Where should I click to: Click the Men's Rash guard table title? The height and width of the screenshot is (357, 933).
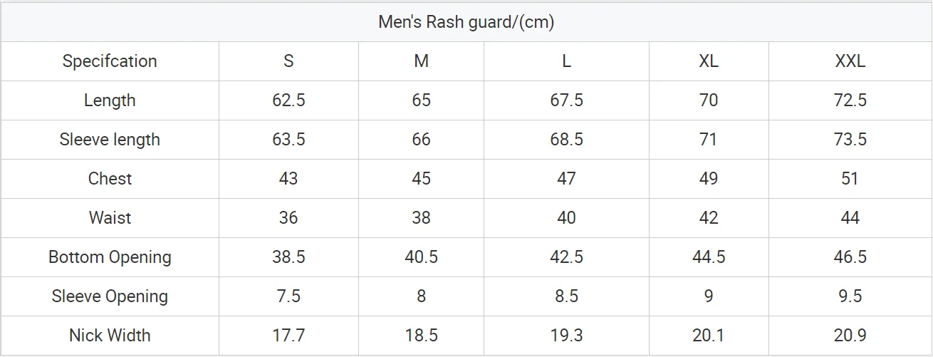pyautogui.click(x=466, y=22)
